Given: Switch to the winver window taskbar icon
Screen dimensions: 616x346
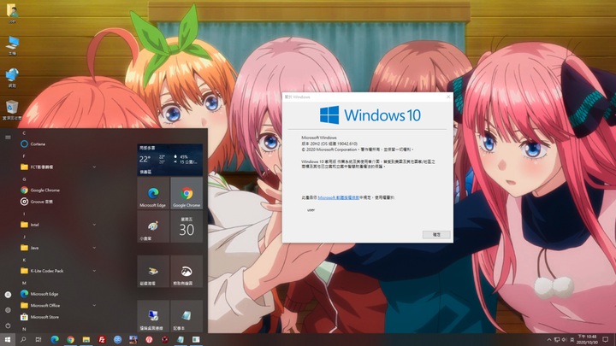Looking at the screenshot, I should [x=196, y=339].
